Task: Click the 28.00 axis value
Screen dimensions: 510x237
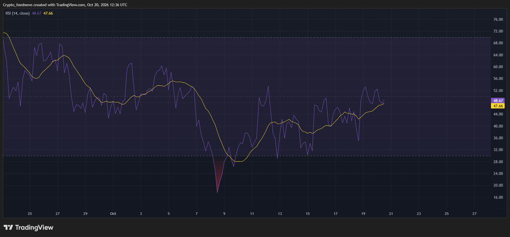Action: click(x=498, y=162)
